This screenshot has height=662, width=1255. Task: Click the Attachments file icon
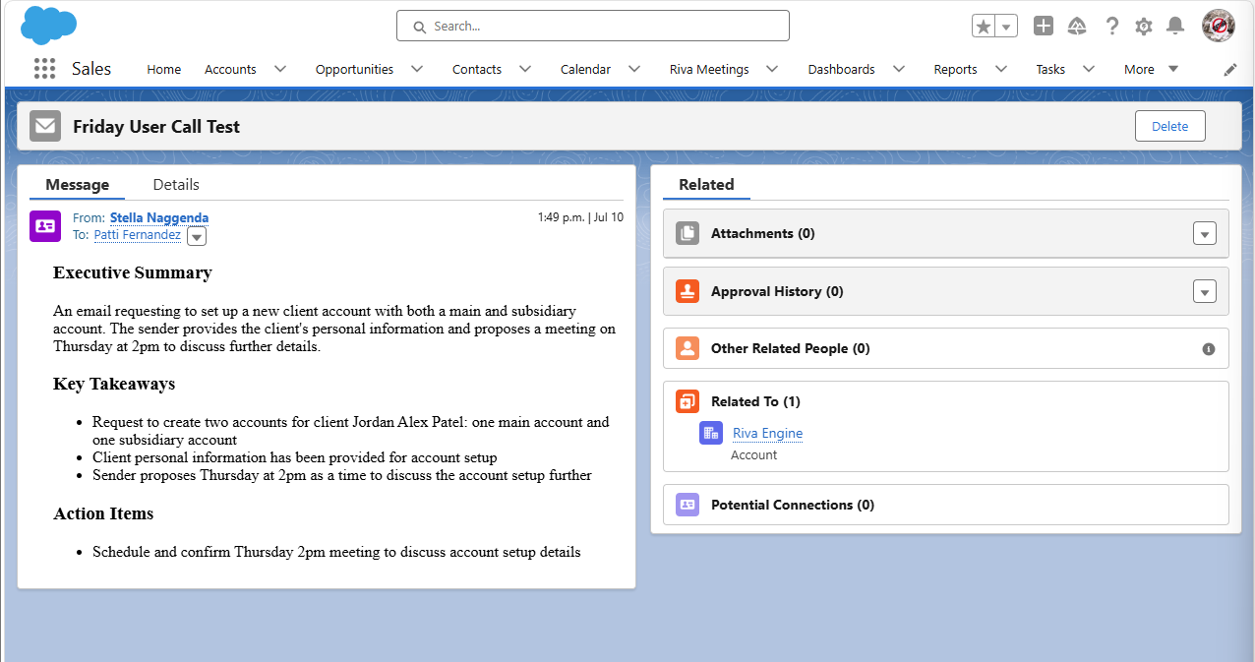coord(687,233)
